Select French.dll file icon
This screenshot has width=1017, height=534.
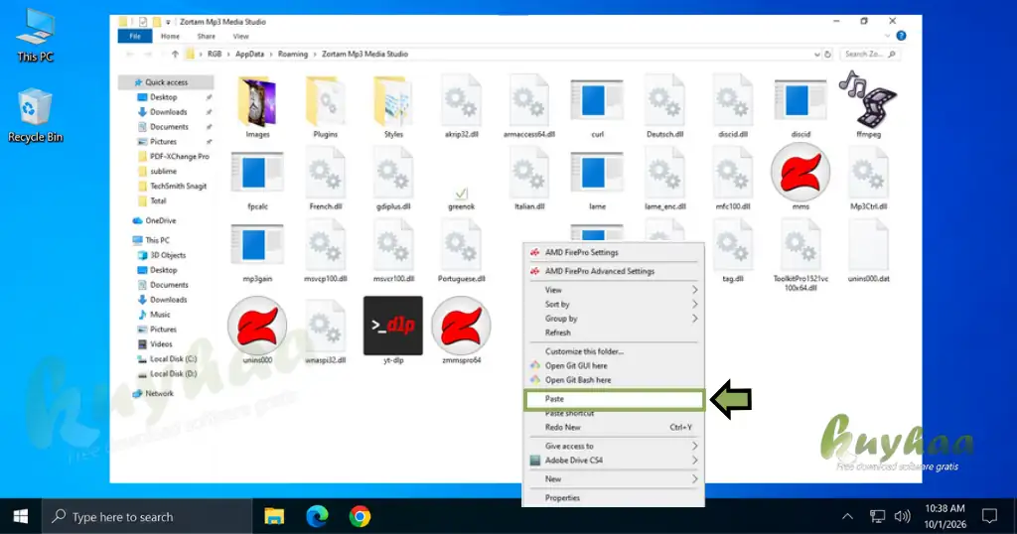pos(326,173)
